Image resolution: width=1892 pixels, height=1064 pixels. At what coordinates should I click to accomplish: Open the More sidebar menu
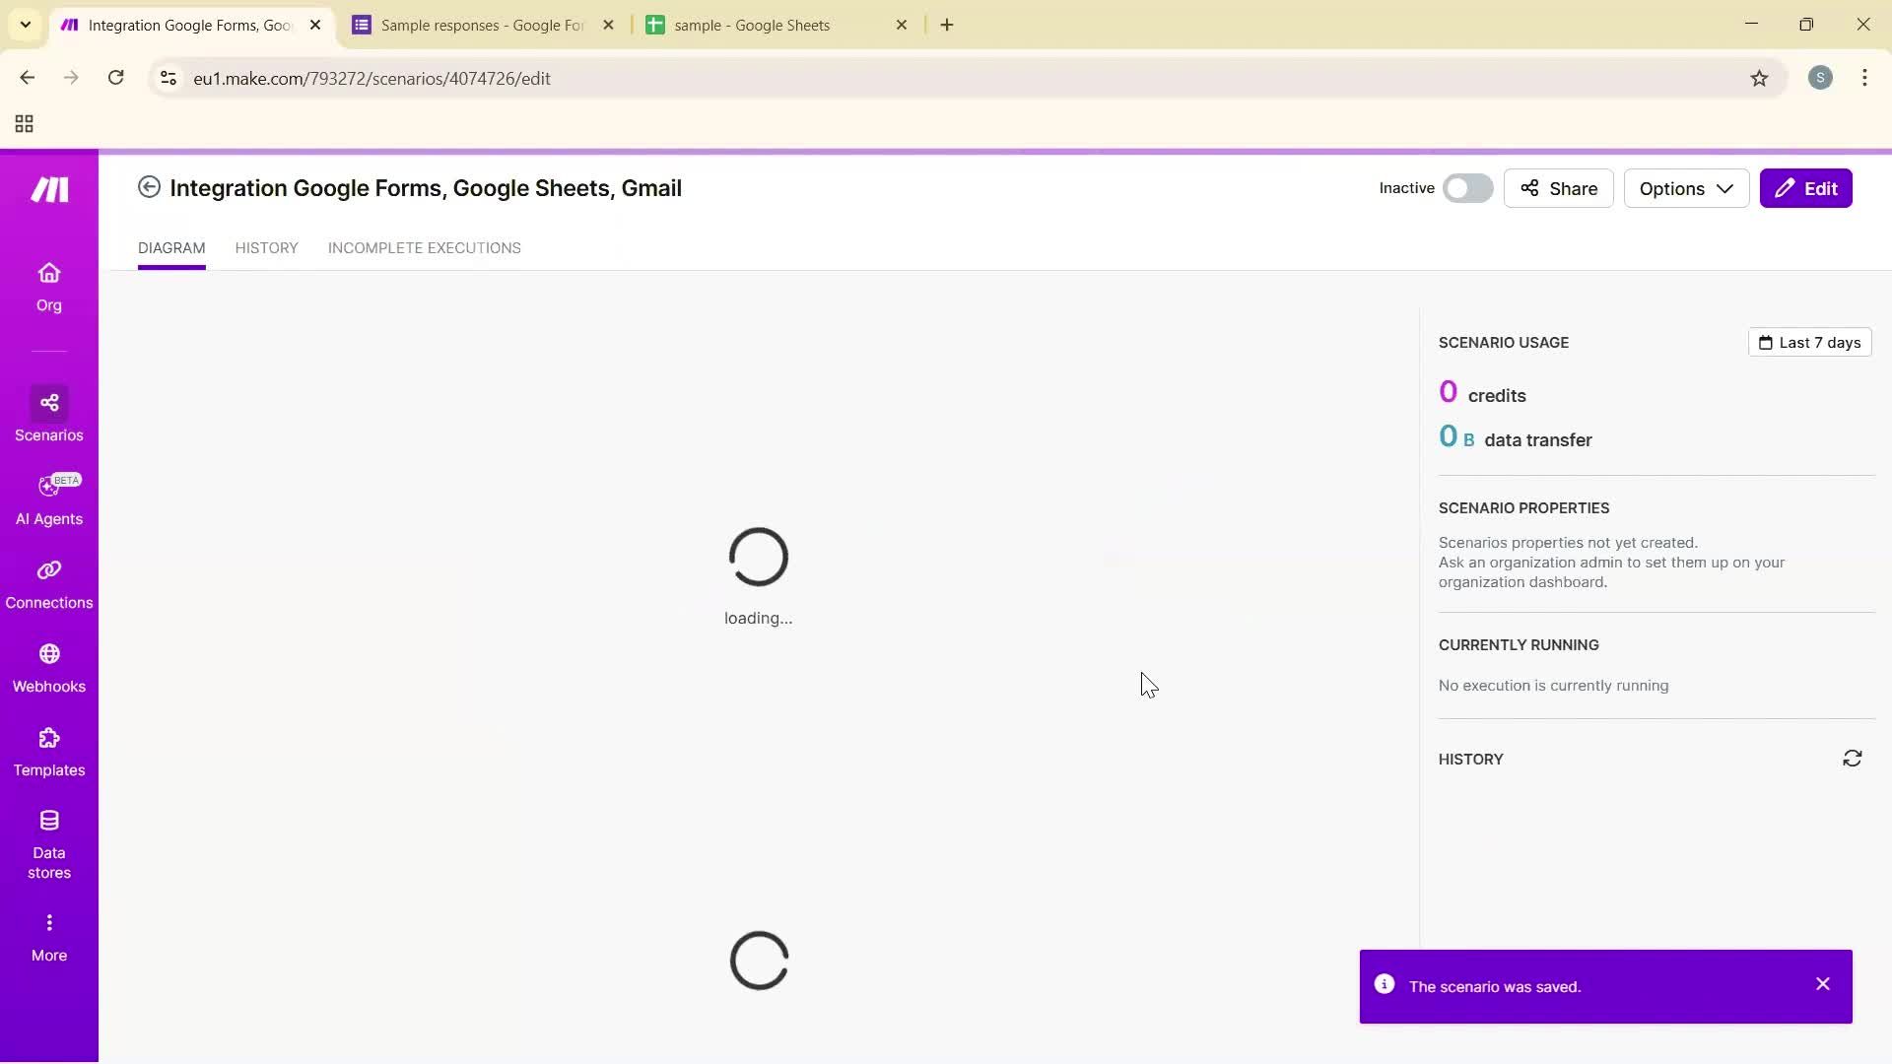[49, 934]
